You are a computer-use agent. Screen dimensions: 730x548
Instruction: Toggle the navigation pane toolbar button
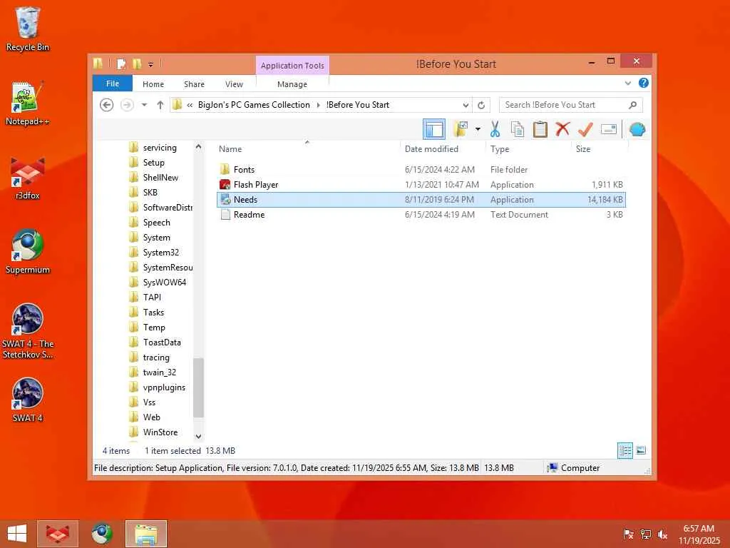(x=434, y=129)
